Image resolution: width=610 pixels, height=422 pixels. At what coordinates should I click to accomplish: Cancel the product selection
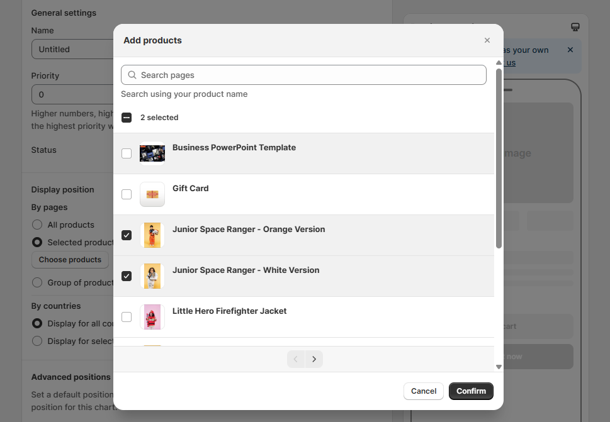pos(424,391)
